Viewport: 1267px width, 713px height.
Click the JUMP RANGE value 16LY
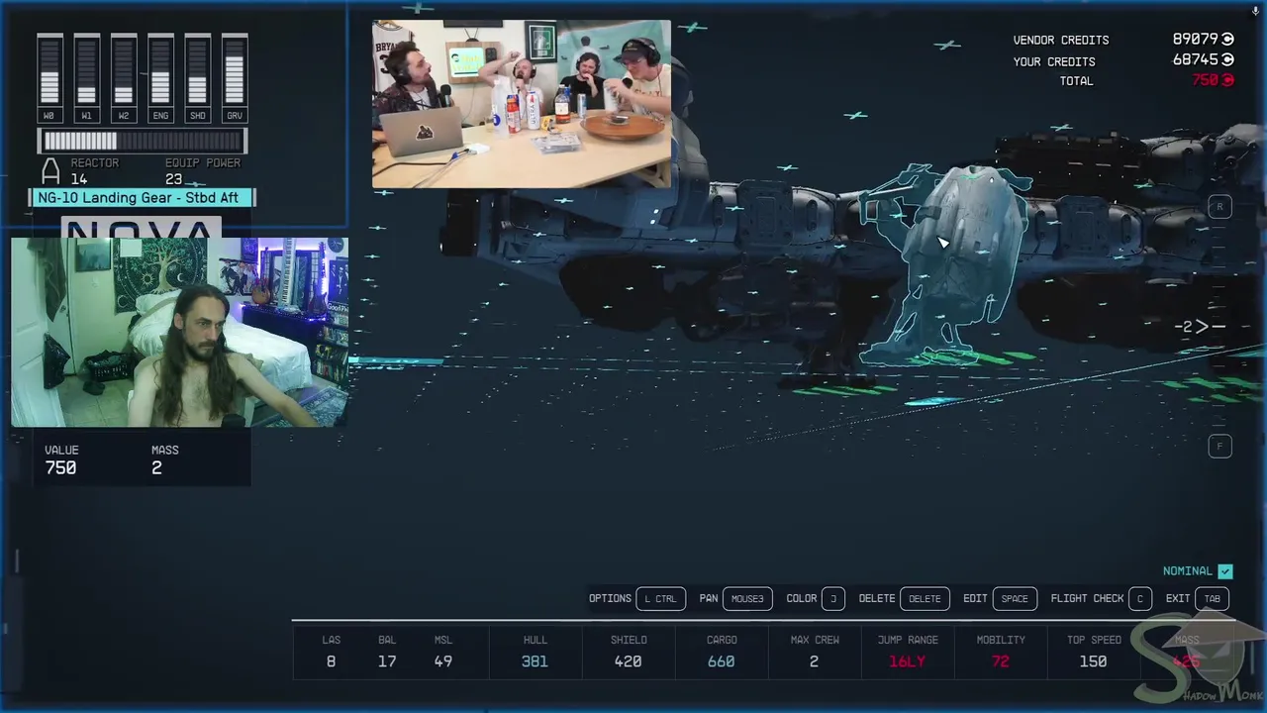[x=907, y=662]
